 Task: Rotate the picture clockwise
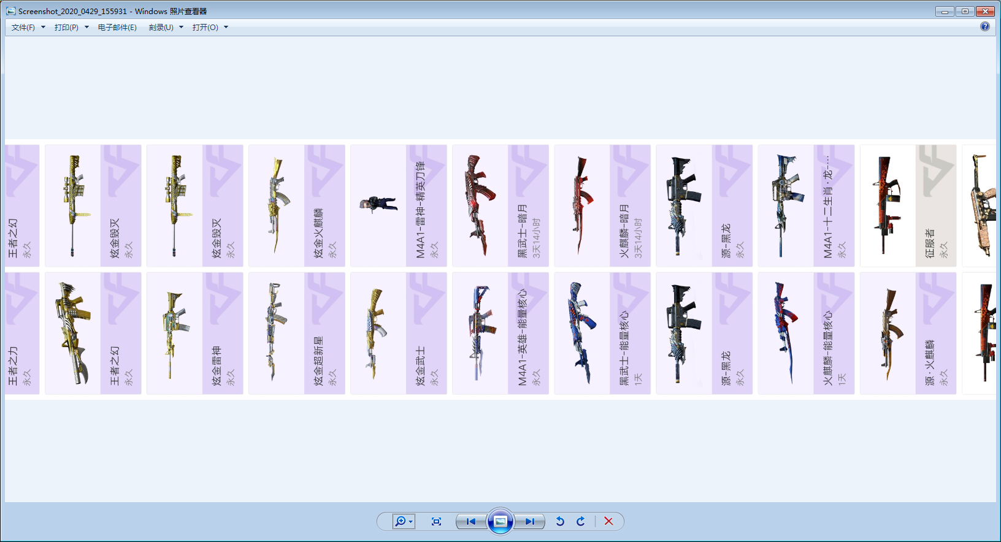(581, 521)
